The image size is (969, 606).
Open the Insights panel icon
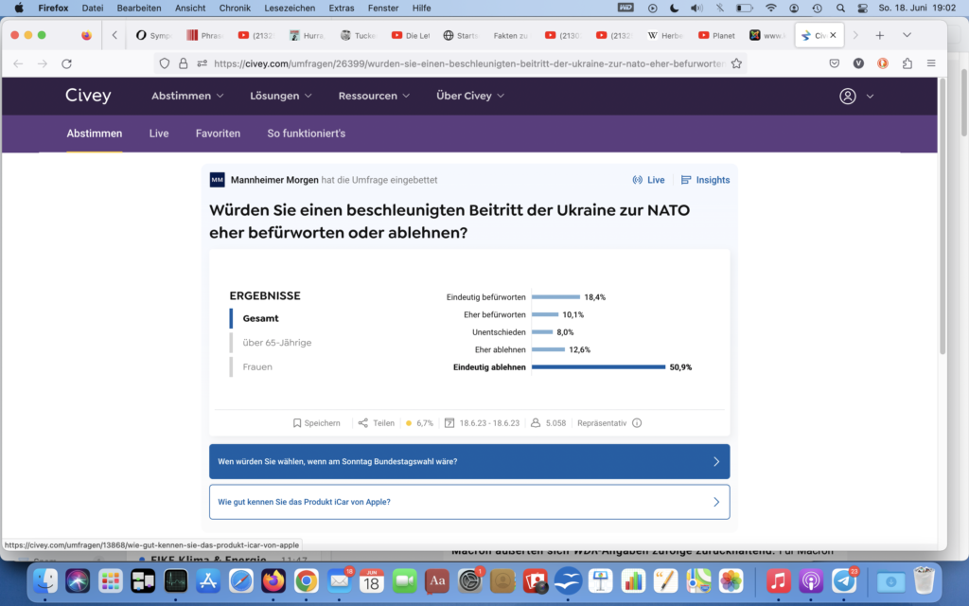(x=686, y=180)
